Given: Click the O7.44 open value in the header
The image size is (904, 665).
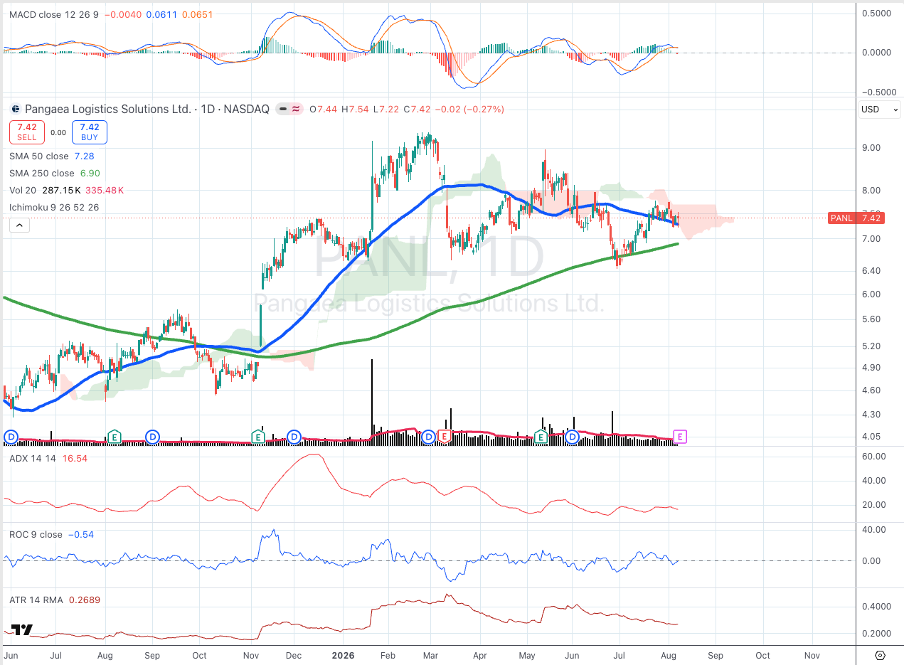Looking at the screenshot, I should pos(324,110).
